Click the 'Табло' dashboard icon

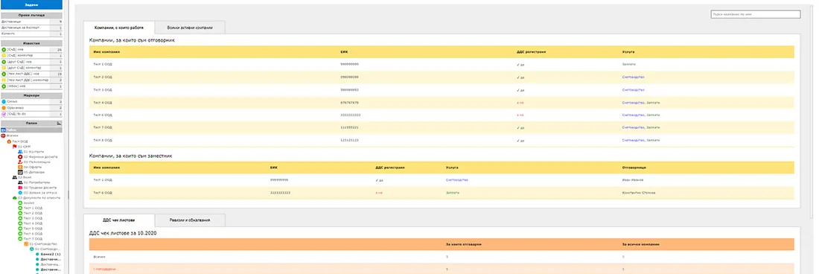click(4, 130)
